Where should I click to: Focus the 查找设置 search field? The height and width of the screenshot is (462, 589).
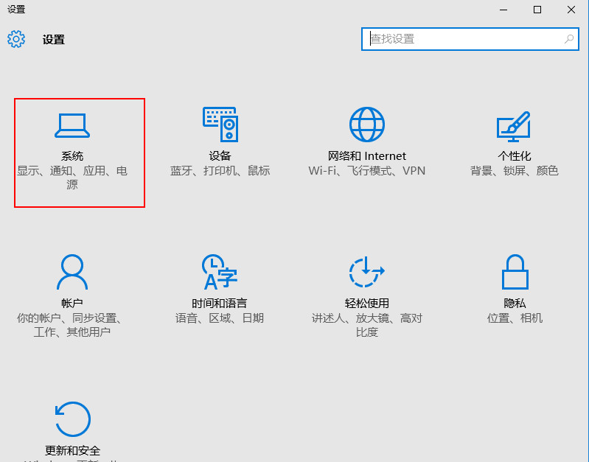[x=464, y=39]
